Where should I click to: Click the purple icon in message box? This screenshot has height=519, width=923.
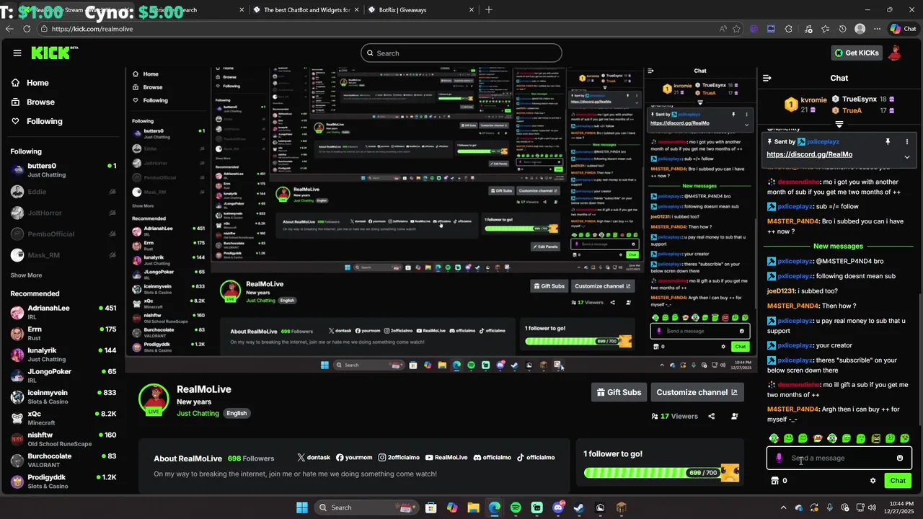[779, 458]
